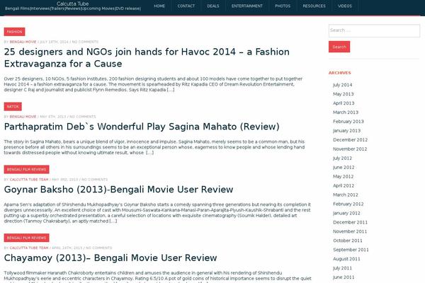Screen dimensions: 425x283
Task: Open Bengali Film Reviews tag above Chayamoy
Action: pyautogui.click(x=27, y=238)
